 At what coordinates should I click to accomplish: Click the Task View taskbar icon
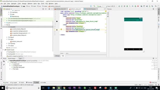[43, 88]
